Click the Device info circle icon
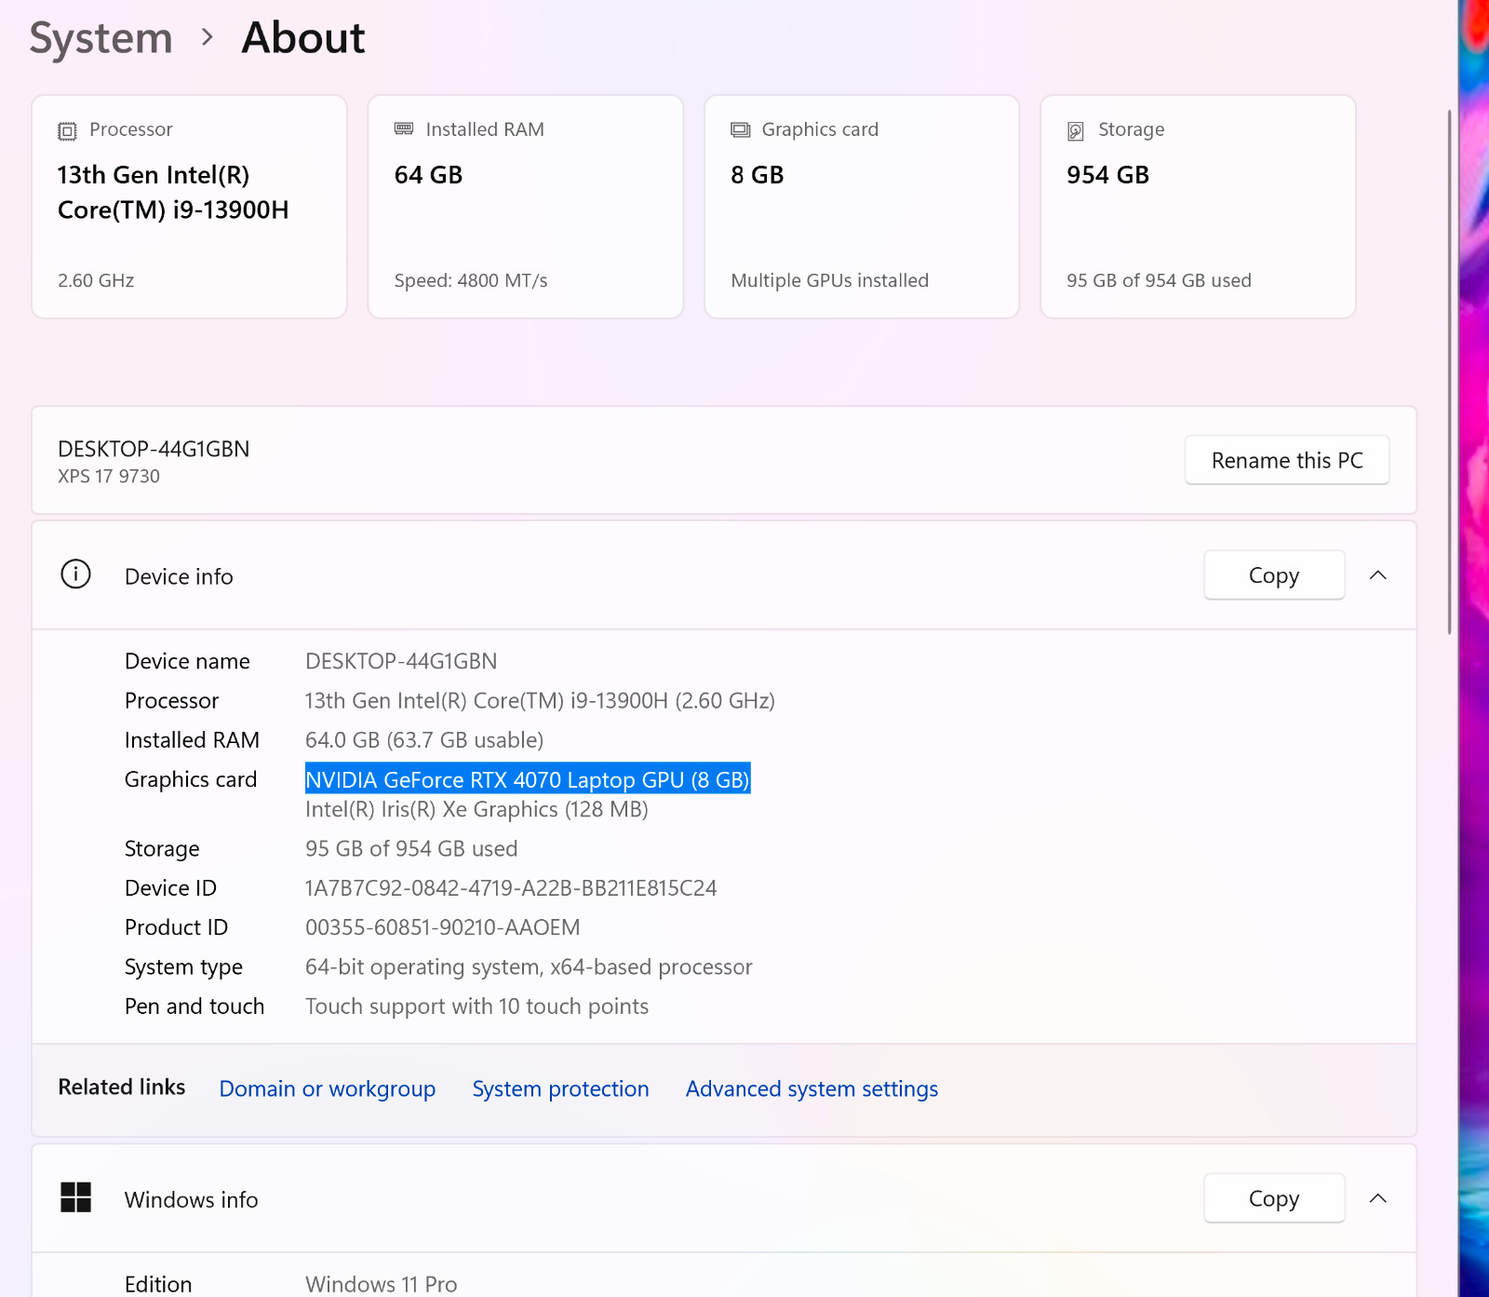The width and height of the screenshot is (1489, 1297). [75, 574]
